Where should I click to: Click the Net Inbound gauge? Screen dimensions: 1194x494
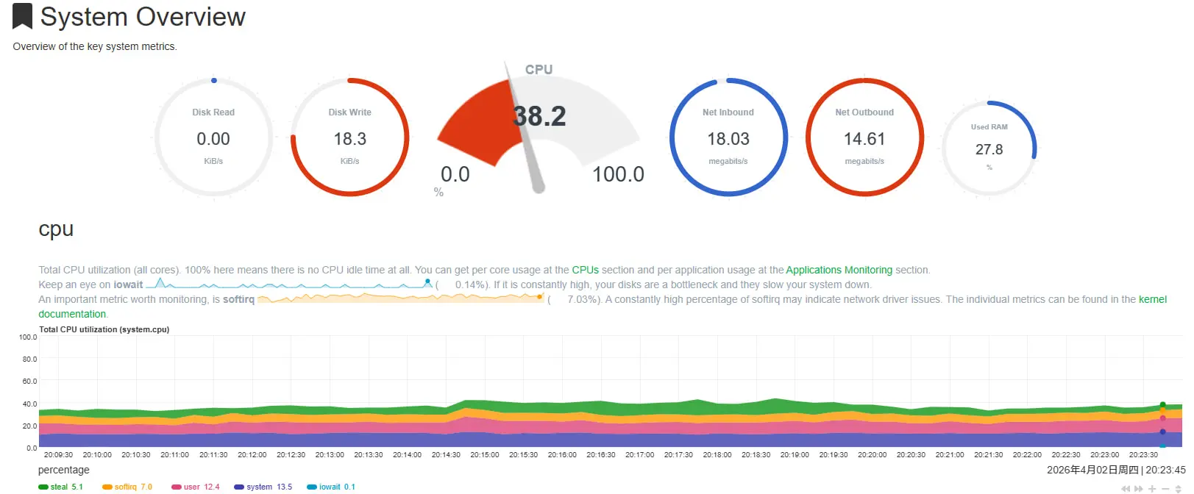click(728, 137)
